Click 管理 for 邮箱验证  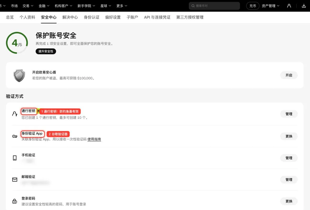pos(289,180)
